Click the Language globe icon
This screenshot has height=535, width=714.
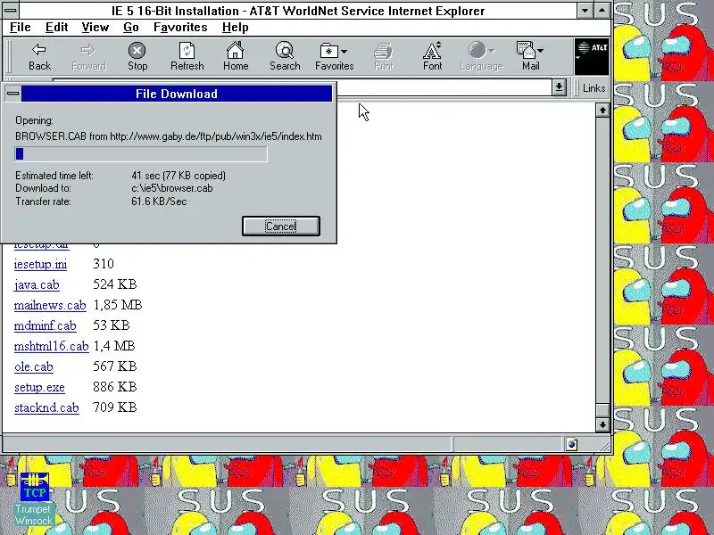(x=477, y=51)
